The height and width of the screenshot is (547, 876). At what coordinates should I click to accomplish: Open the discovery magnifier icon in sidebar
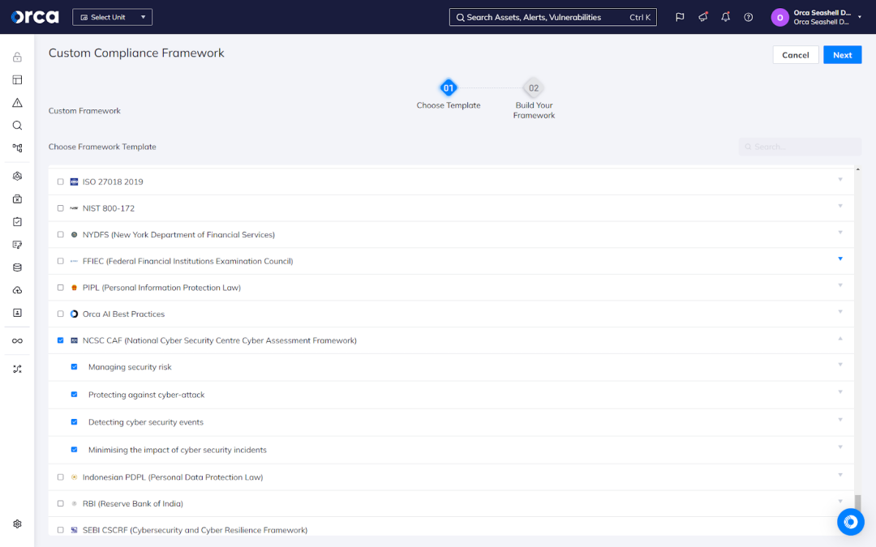tap(17, 126)
